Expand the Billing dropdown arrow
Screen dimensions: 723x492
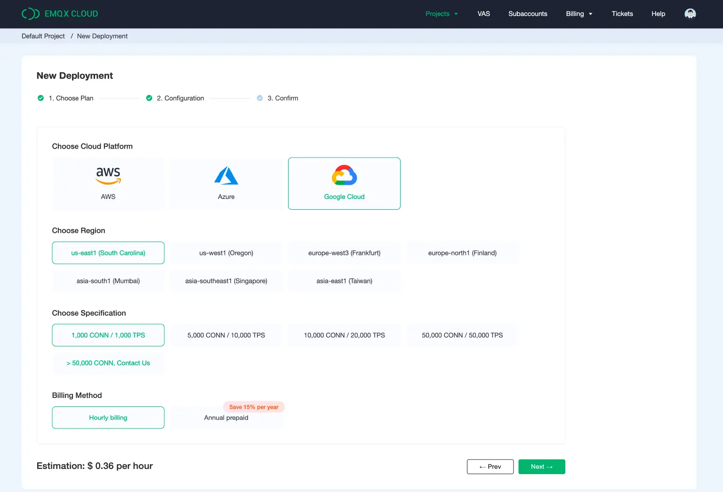point(590,14)
